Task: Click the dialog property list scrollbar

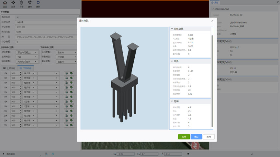Action: pos(212,81)
